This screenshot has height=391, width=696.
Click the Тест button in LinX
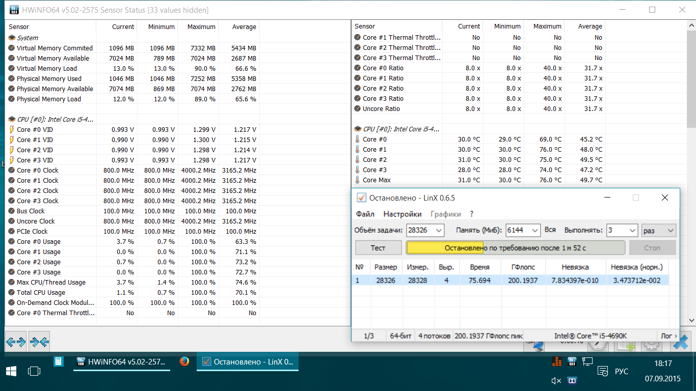(378, 248)
